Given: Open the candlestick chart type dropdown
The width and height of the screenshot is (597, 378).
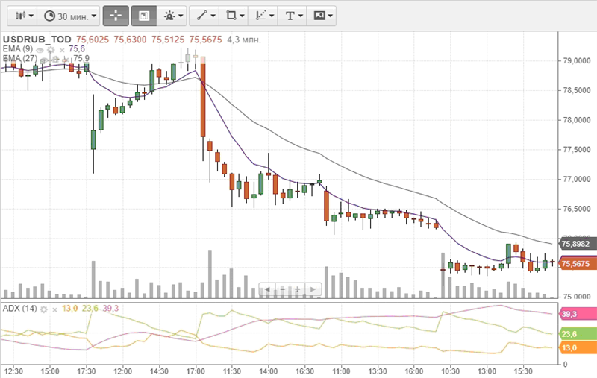Looking at the screenshot, I should (x=24, y=16).
